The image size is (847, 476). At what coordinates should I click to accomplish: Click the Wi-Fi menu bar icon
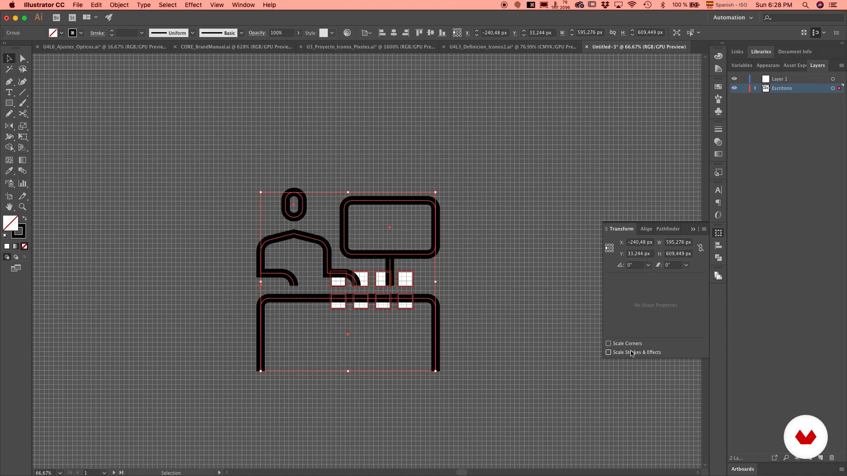pos(632,5)
